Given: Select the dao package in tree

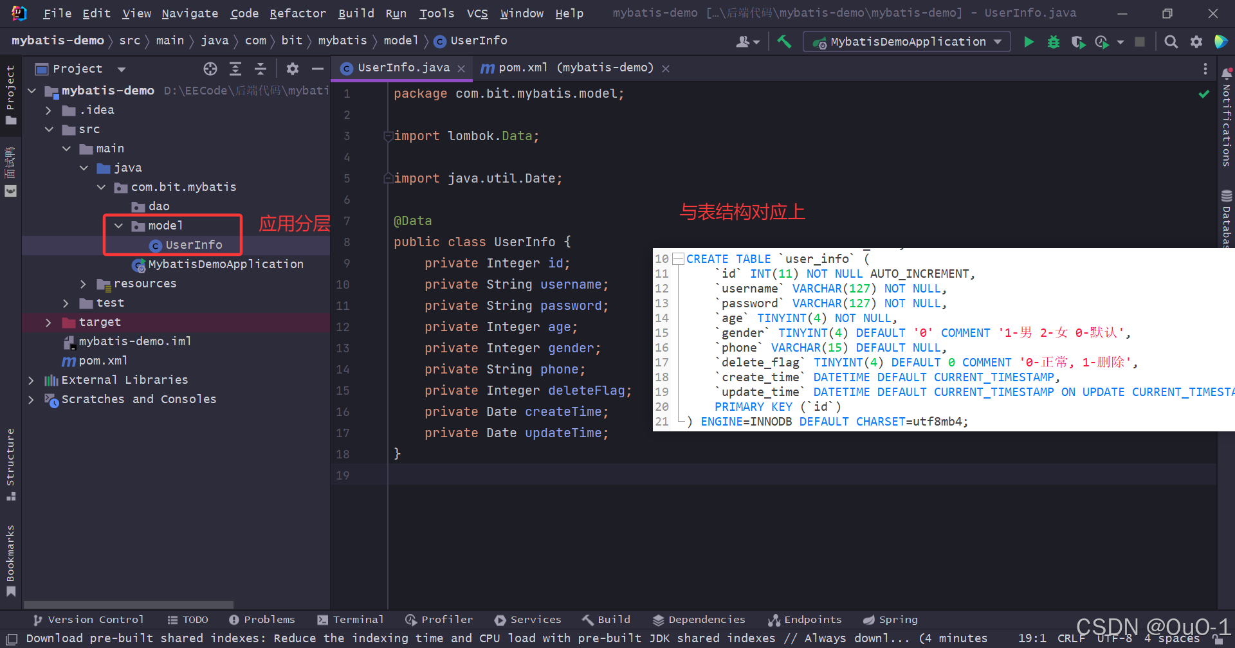Looking at the screenshot, I should pos(151,206).
